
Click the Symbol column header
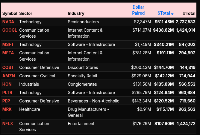coord(10,13)
